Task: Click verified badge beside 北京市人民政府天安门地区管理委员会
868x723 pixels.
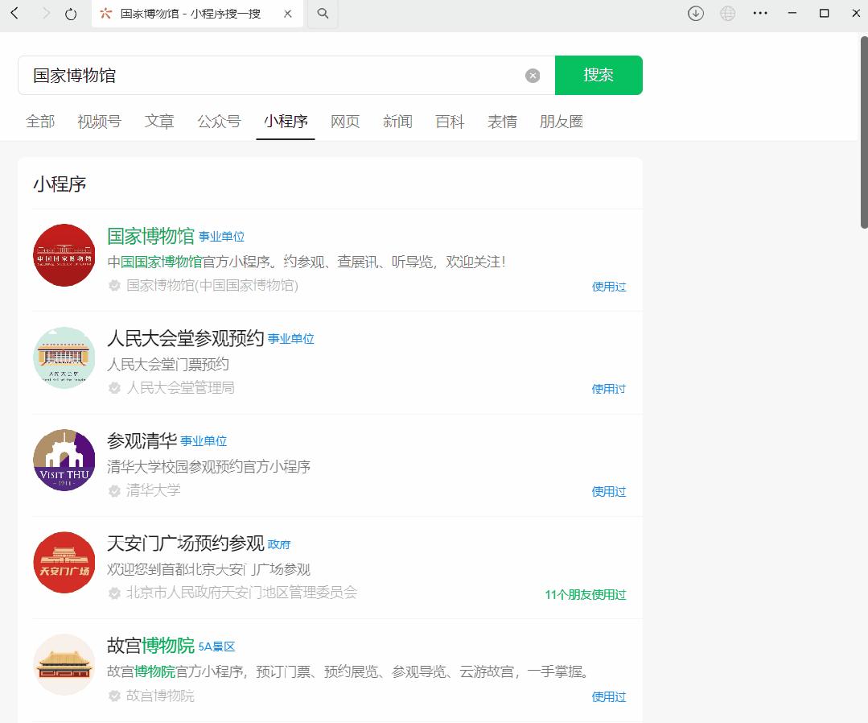Action: pyautogui.click(x=114, y=593)
